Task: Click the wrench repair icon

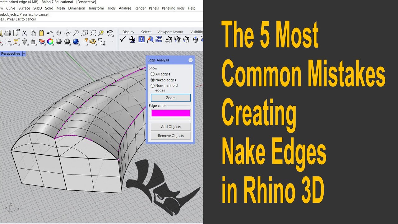Action: (132, 39)
